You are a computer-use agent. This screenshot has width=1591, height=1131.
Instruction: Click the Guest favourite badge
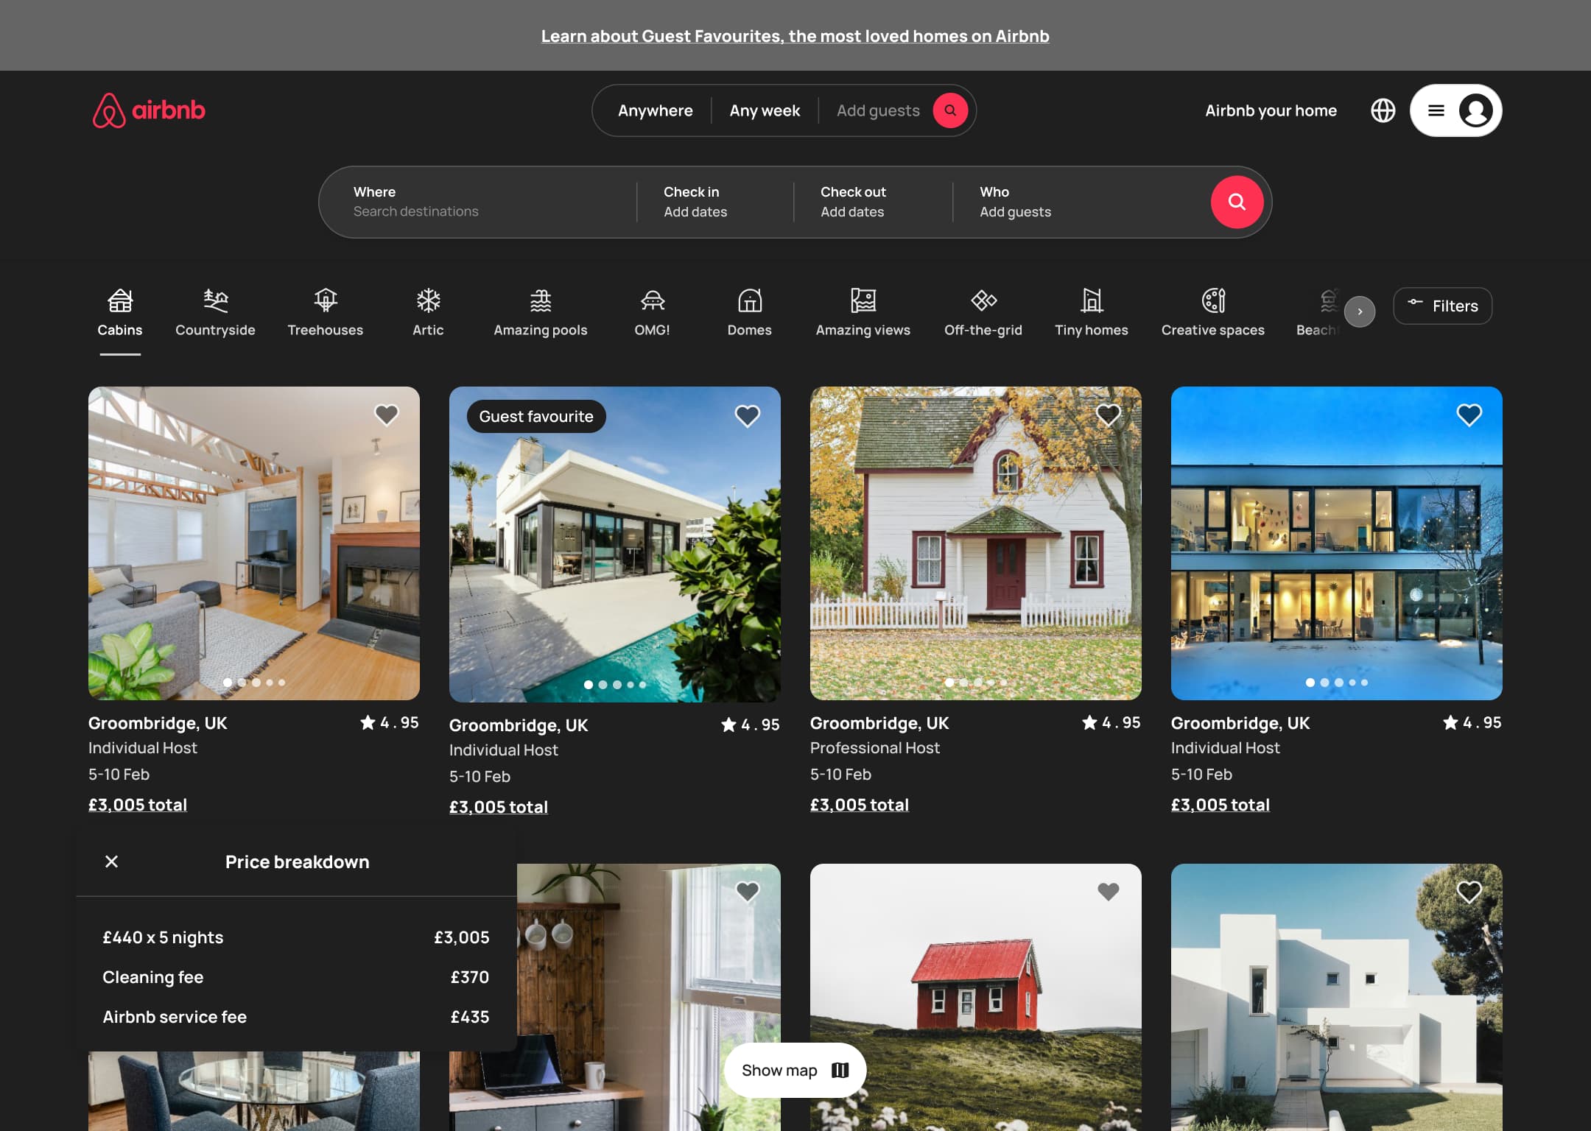click(x=536, y=416)
